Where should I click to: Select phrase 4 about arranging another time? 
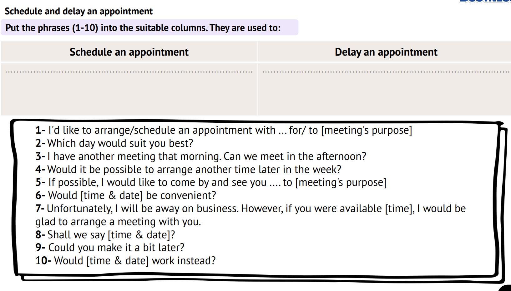(x=188, y=170)
